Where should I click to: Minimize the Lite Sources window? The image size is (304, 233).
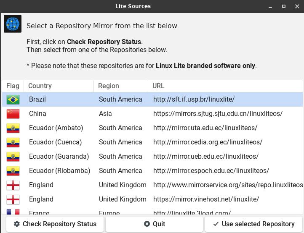[x=270, y=6]
